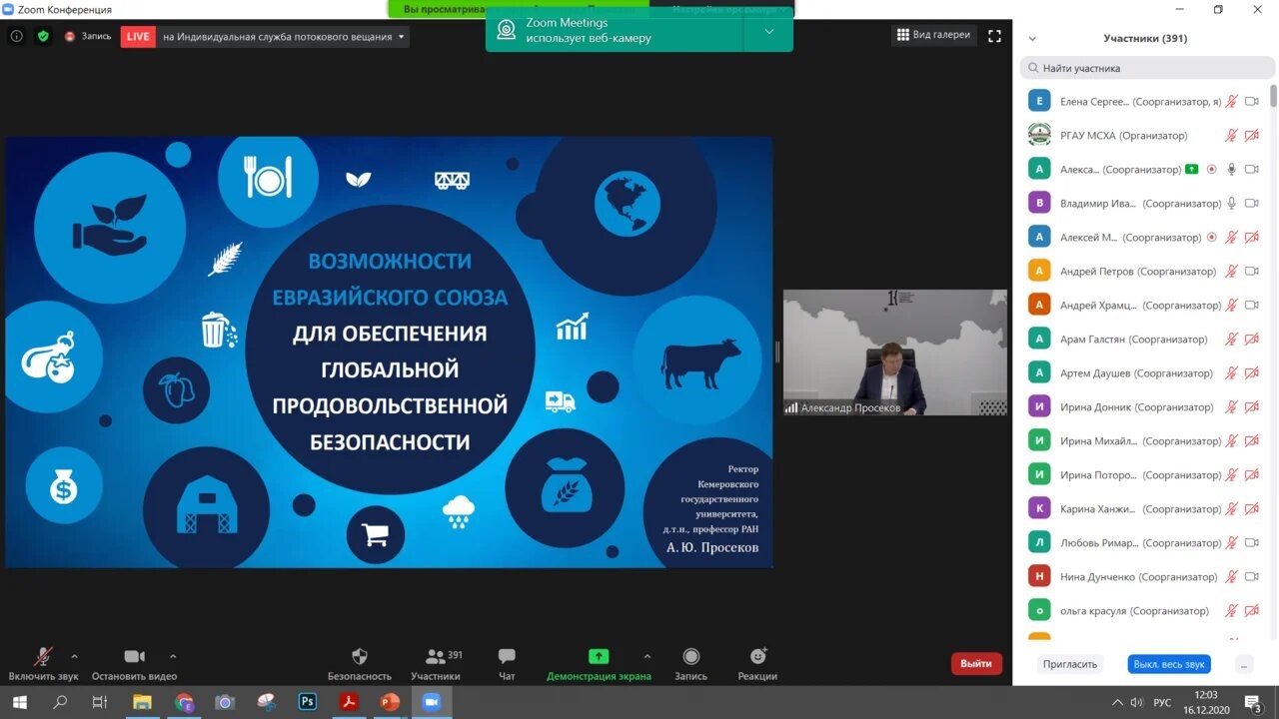
Task: Open the Безопасность (Security) shield icon
Action: coord(360,657)
